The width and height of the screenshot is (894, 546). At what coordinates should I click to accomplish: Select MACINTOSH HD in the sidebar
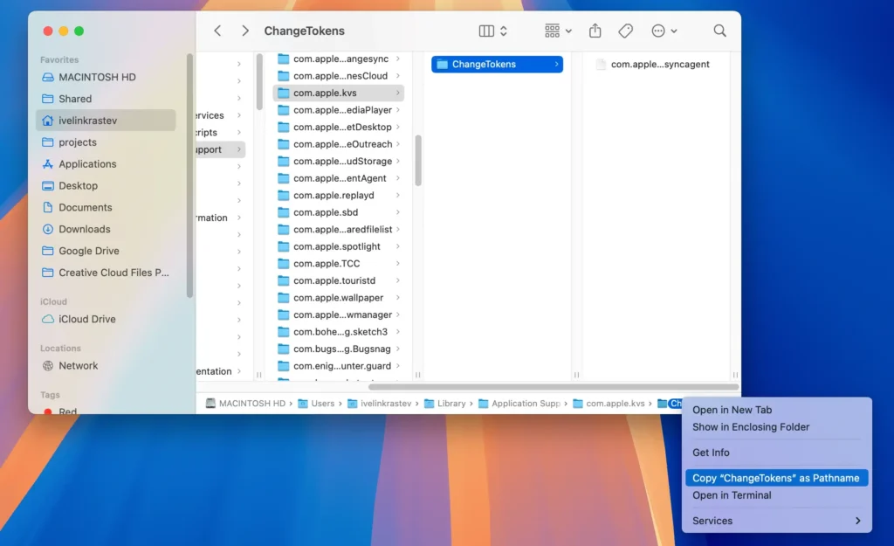pos(106,77)
